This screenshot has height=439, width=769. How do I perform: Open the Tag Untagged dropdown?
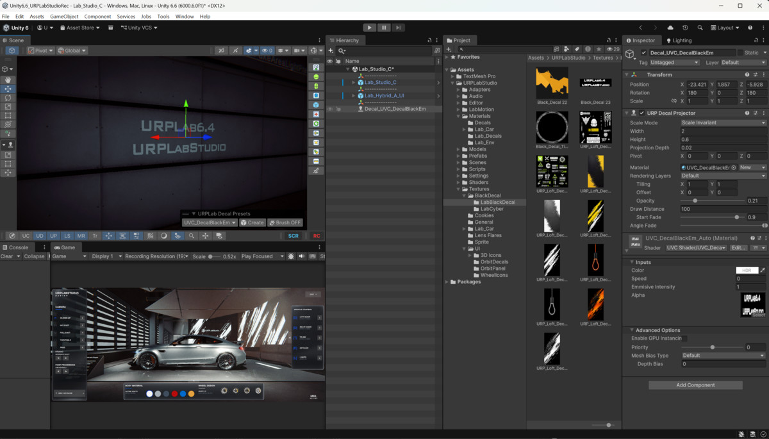pyautogui.click(x=674, y=63)
